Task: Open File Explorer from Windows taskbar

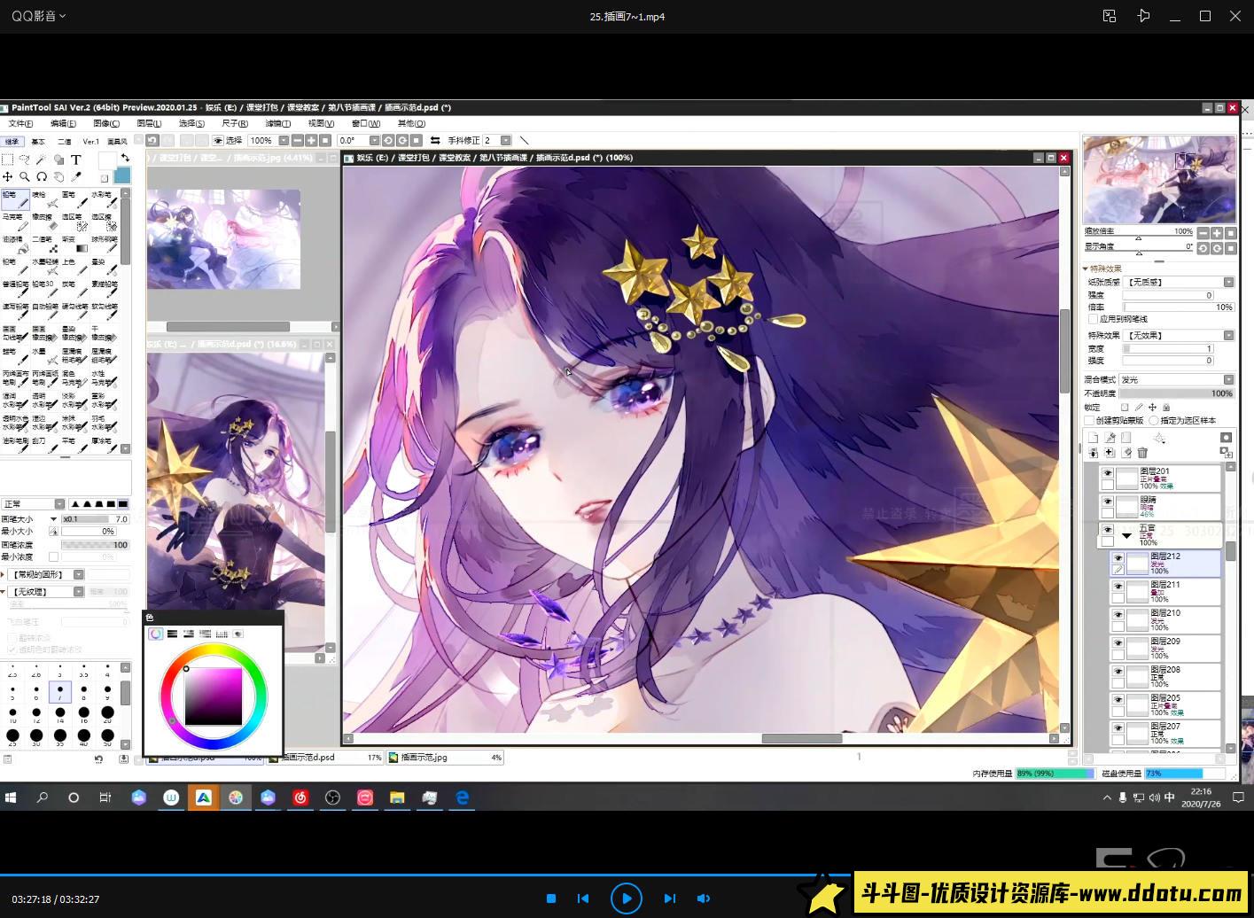Action: click(x=397, y=797)
